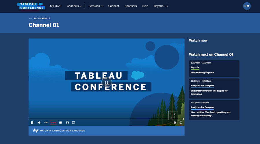Click the Keynote track label
260x144 pixels.
coord(195,67)
